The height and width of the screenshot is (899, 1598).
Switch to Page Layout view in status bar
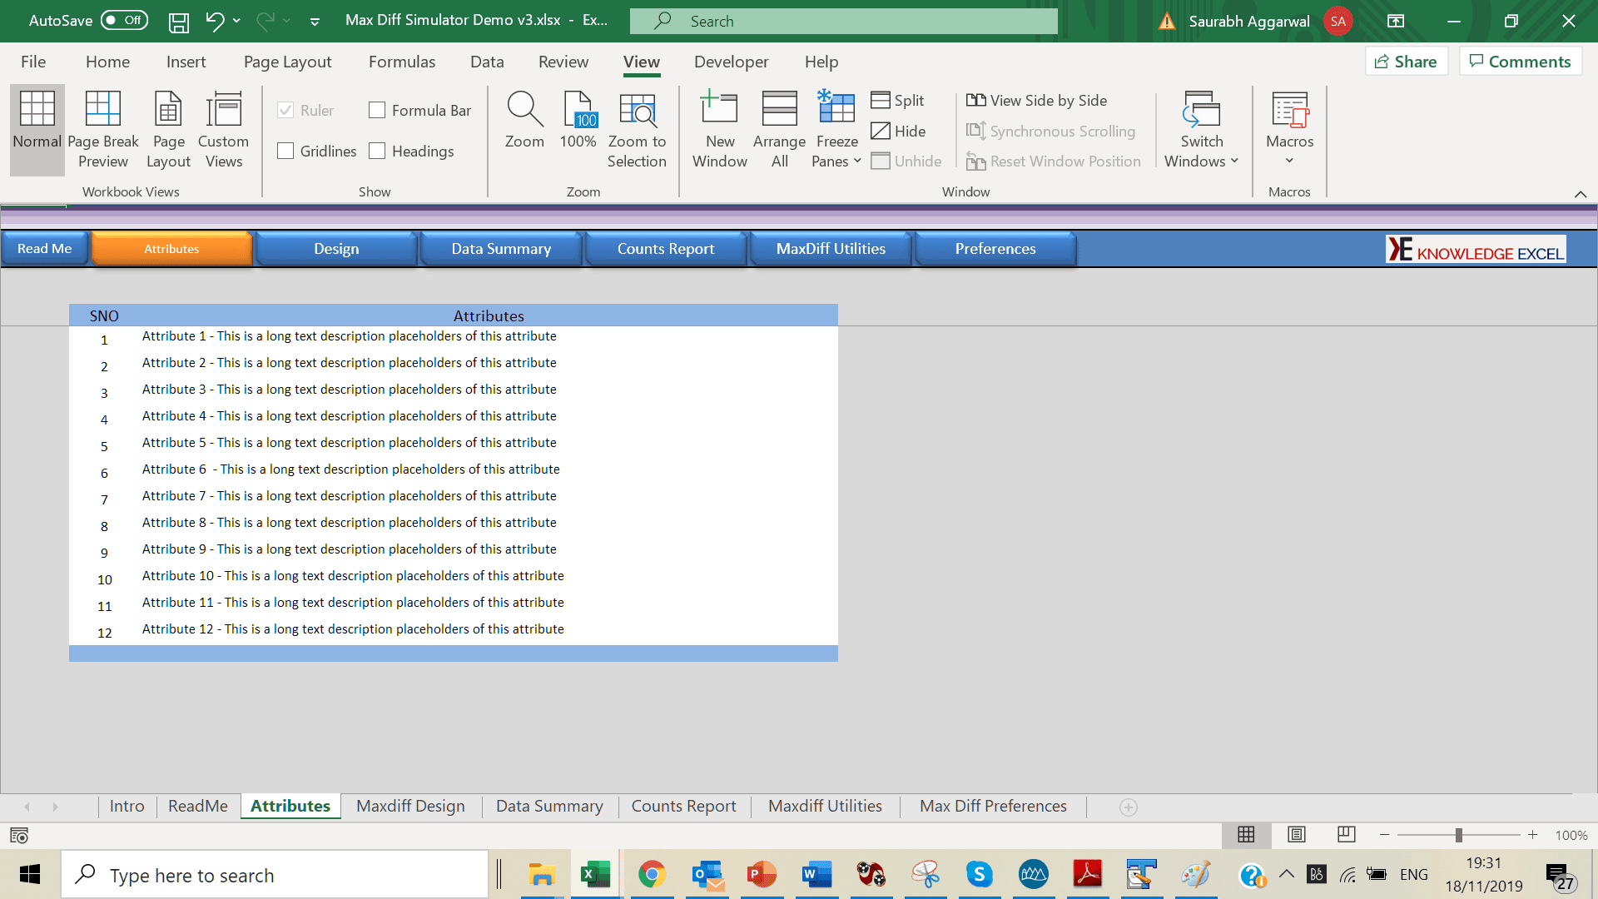tap(1296, 835)
